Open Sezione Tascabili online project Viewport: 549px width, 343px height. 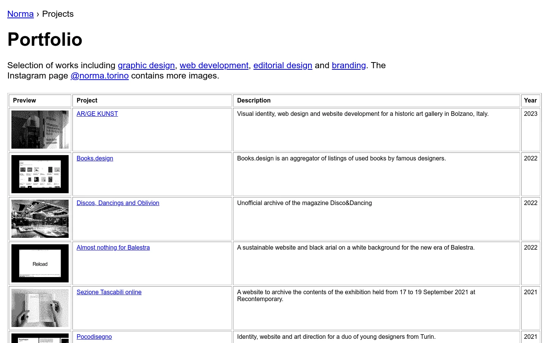tap(109, 292)
